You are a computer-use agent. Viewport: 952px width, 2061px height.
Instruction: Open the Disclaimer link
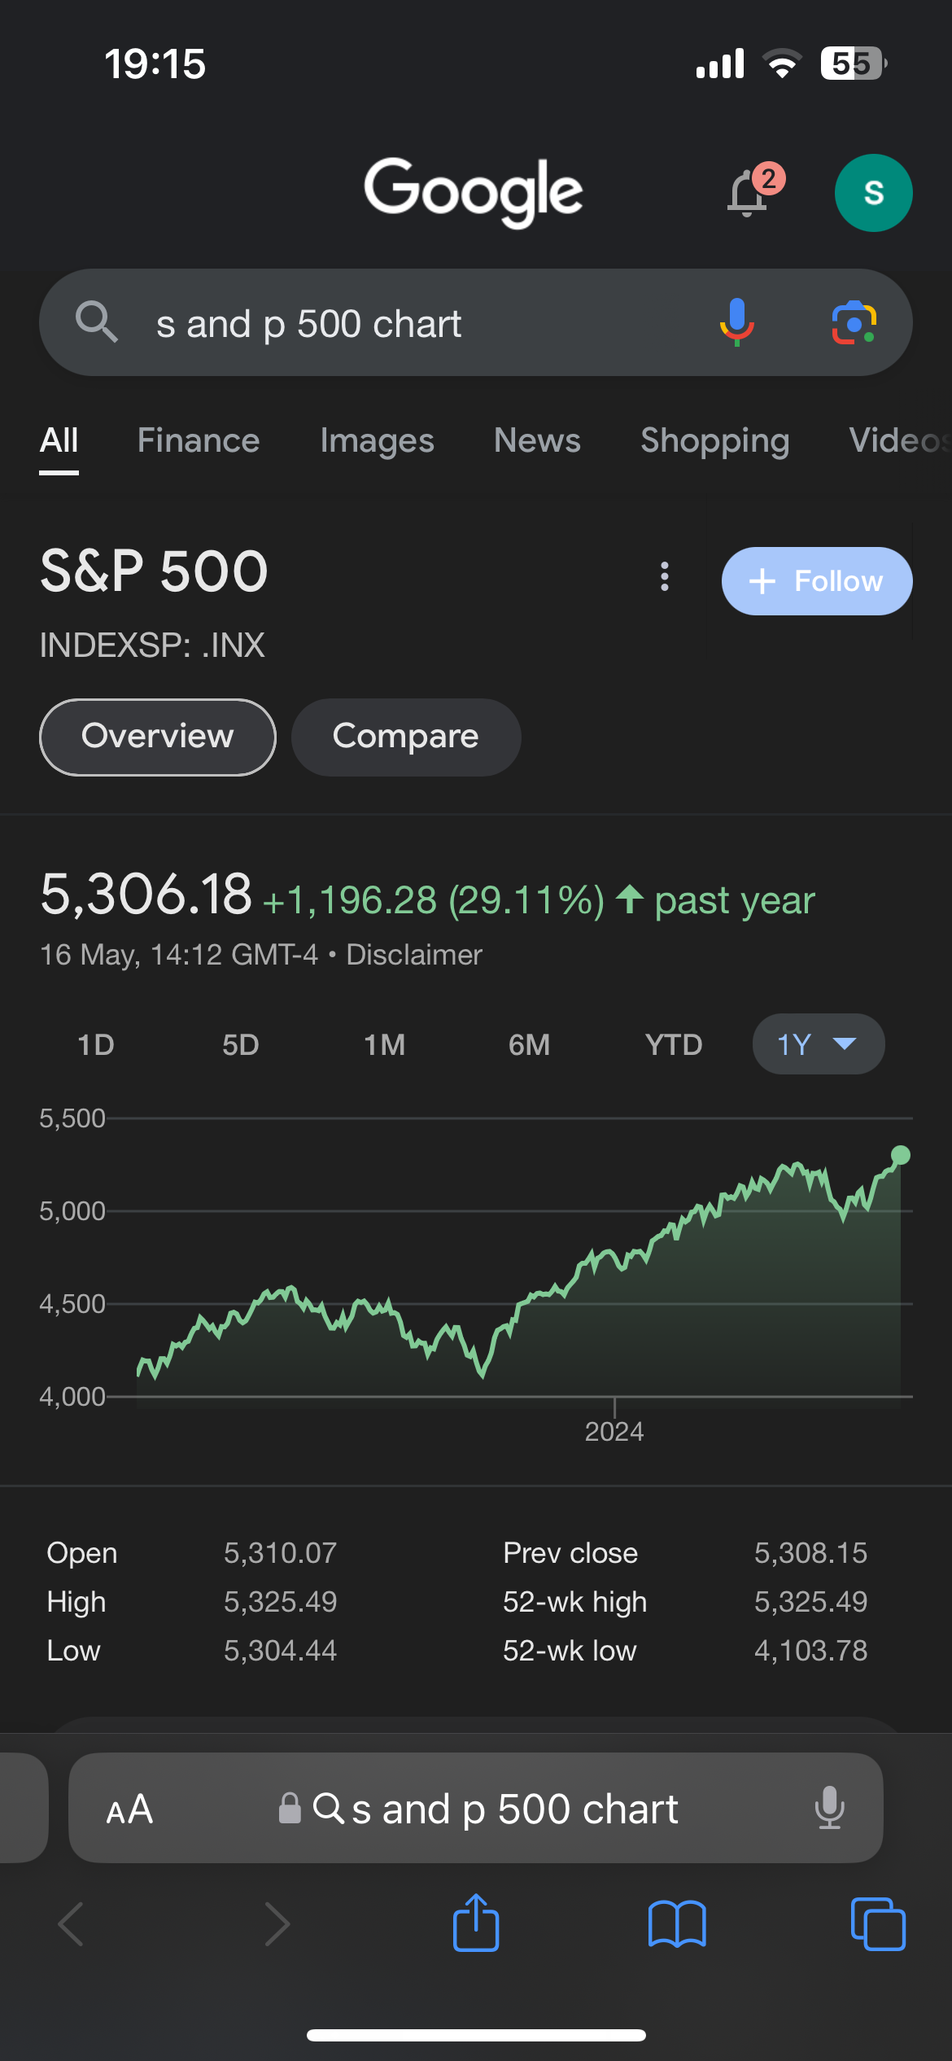pos(414,955)
